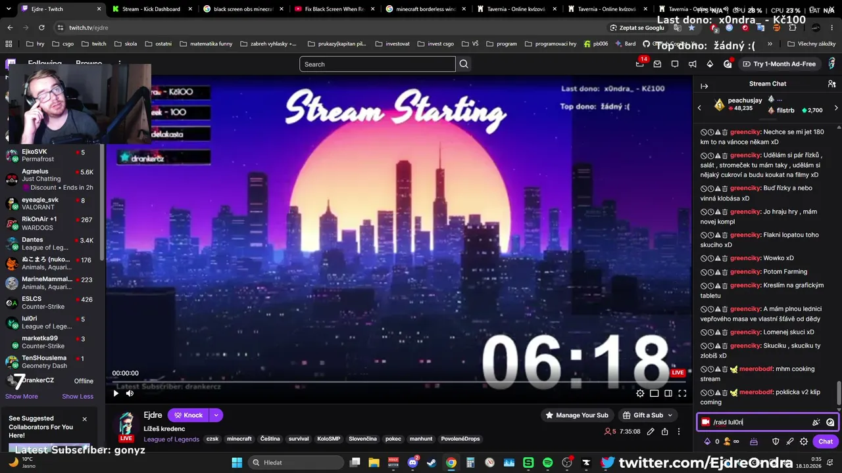Open the Bits diamond icon in chat
Screen dimensions: 842x473
point(708,441)
